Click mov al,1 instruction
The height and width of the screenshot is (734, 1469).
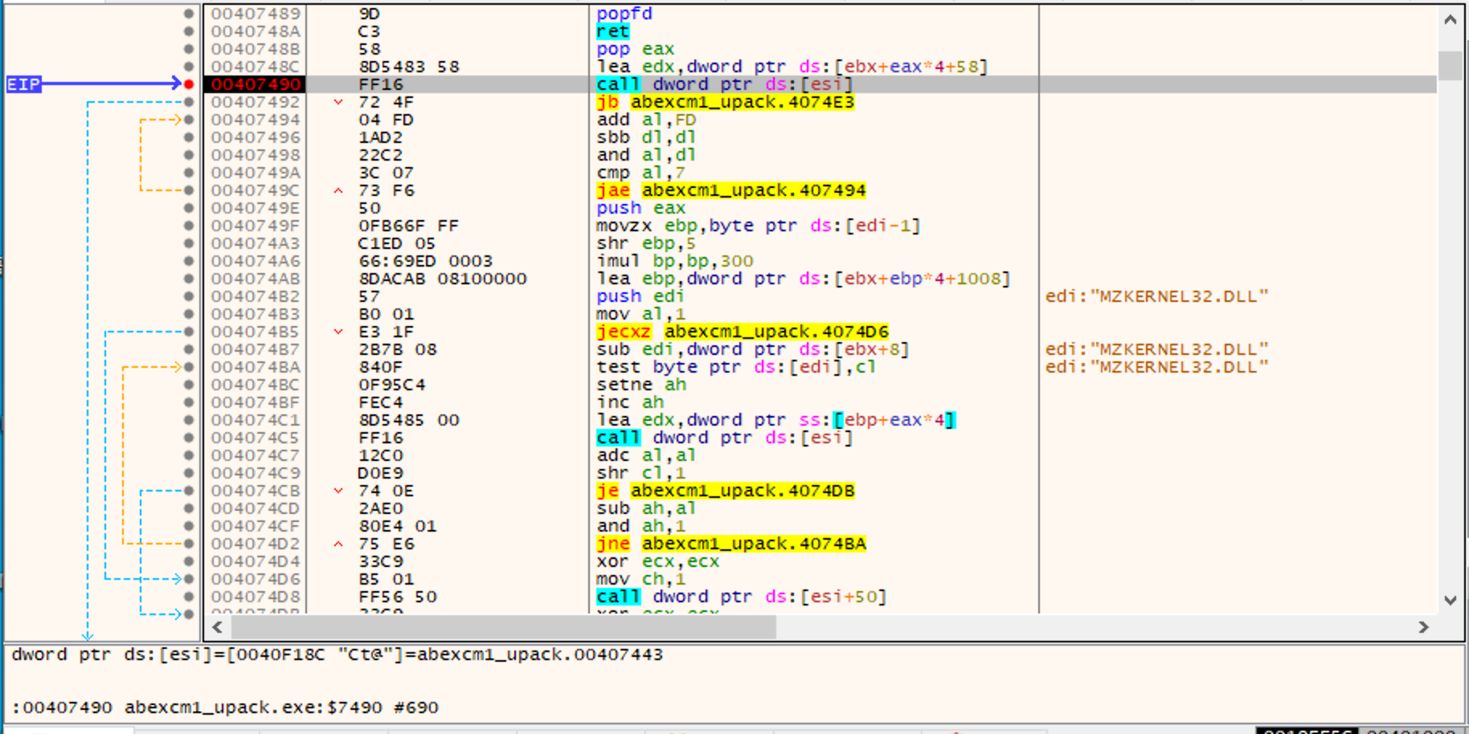(x=640, y=314)
